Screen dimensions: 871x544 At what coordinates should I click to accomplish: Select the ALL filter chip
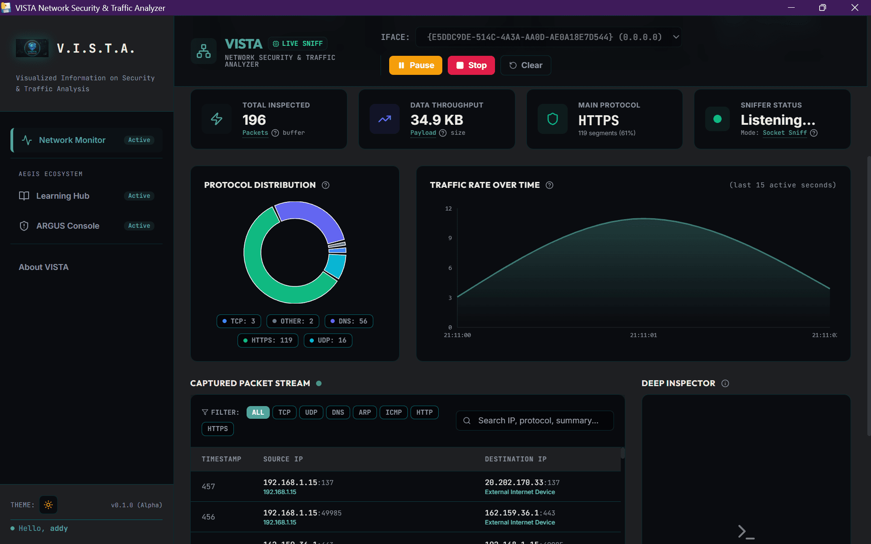click(258, 412)
